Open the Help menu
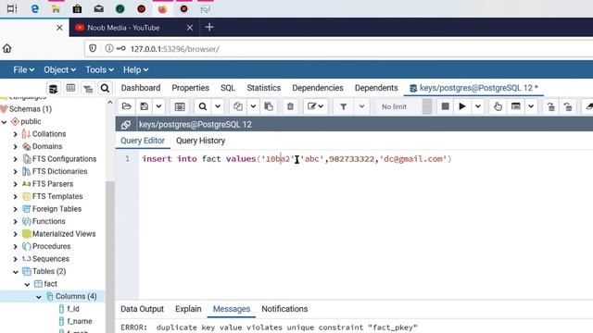 click(135, 70)
